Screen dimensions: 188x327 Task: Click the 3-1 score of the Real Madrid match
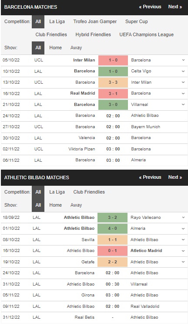113,93
